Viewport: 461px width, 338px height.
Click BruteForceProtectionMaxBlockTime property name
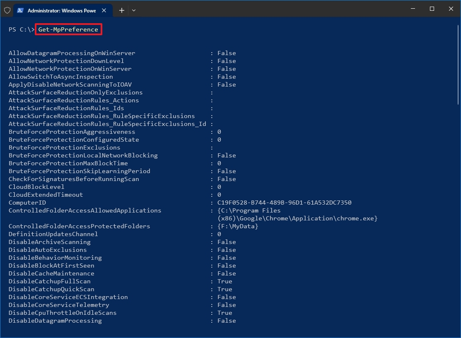pos(68,164)
